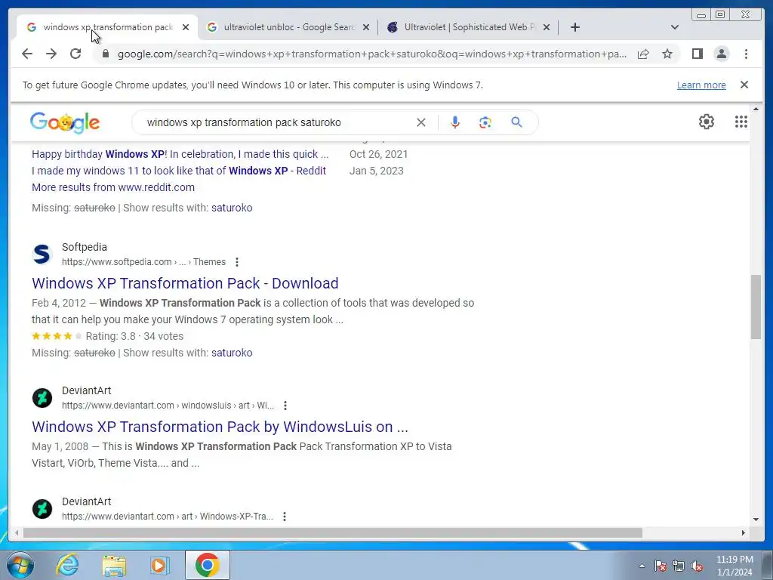The image size is (773, 580).
Task: Click the address bar URL
Action: click(x=372, y=54)
